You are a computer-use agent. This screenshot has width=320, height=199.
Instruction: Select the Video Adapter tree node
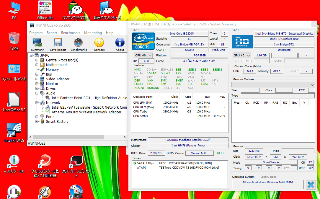(58, 79)
